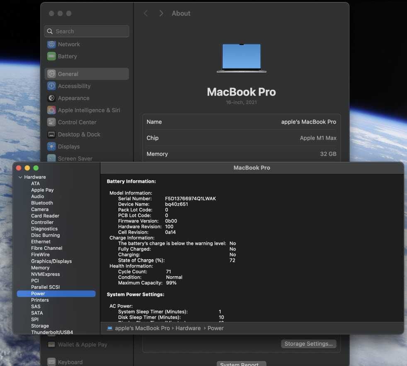Click the computer name apple's MacBook Pro
The width and height of the screenshot is (407, 366).
pyautogui.click(x=309, y=122)
